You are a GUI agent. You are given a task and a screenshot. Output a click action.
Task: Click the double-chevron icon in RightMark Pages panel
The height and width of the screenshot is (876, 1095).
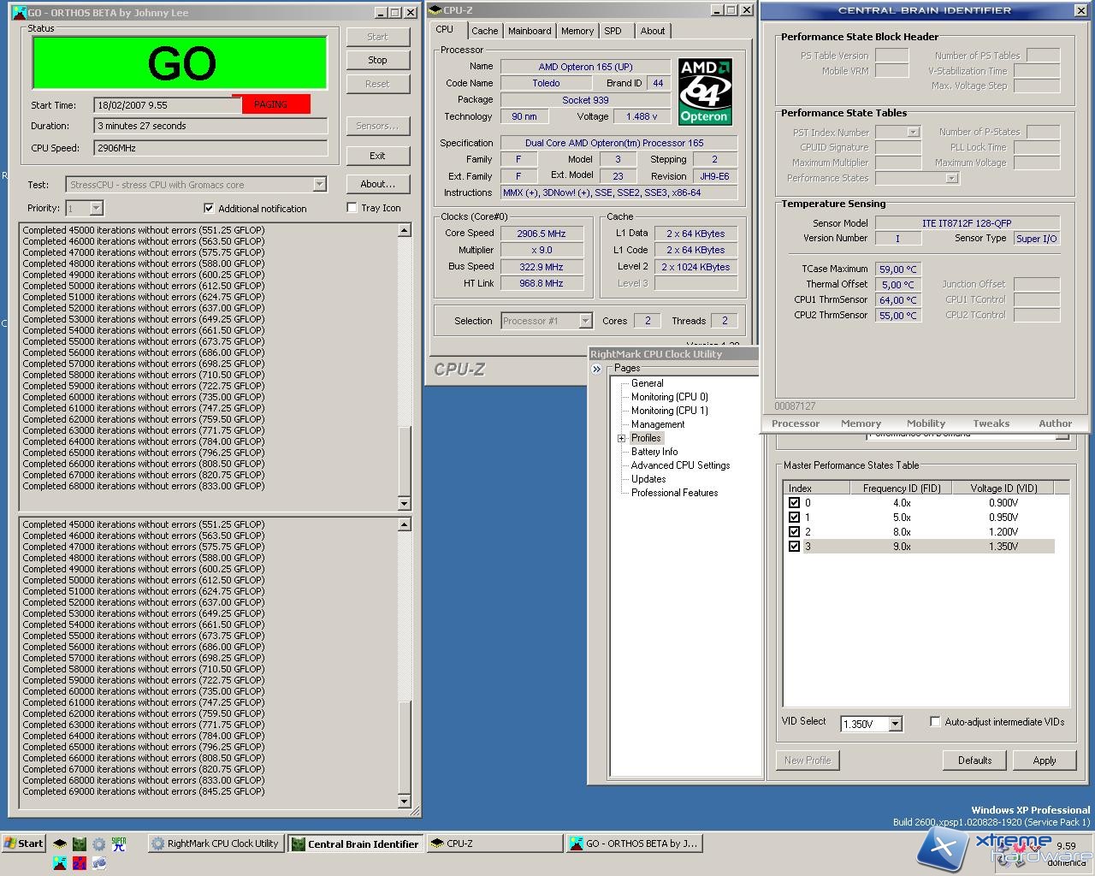[x=597, y=369]
